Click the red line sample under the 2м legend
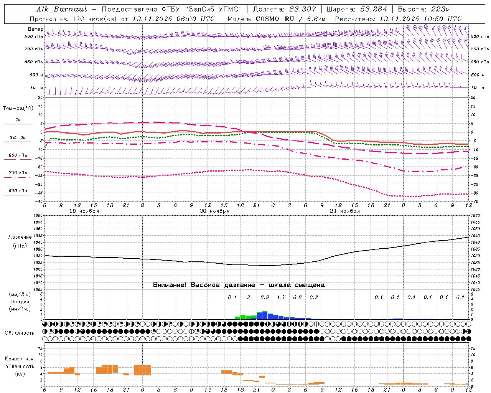 18,124
